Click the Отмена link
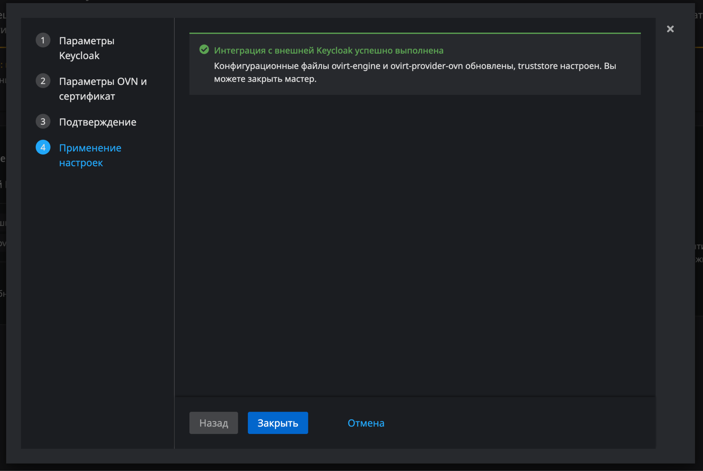Image resolution: width=703 pixels, height=471 pixels. click(x=366, y=423)
